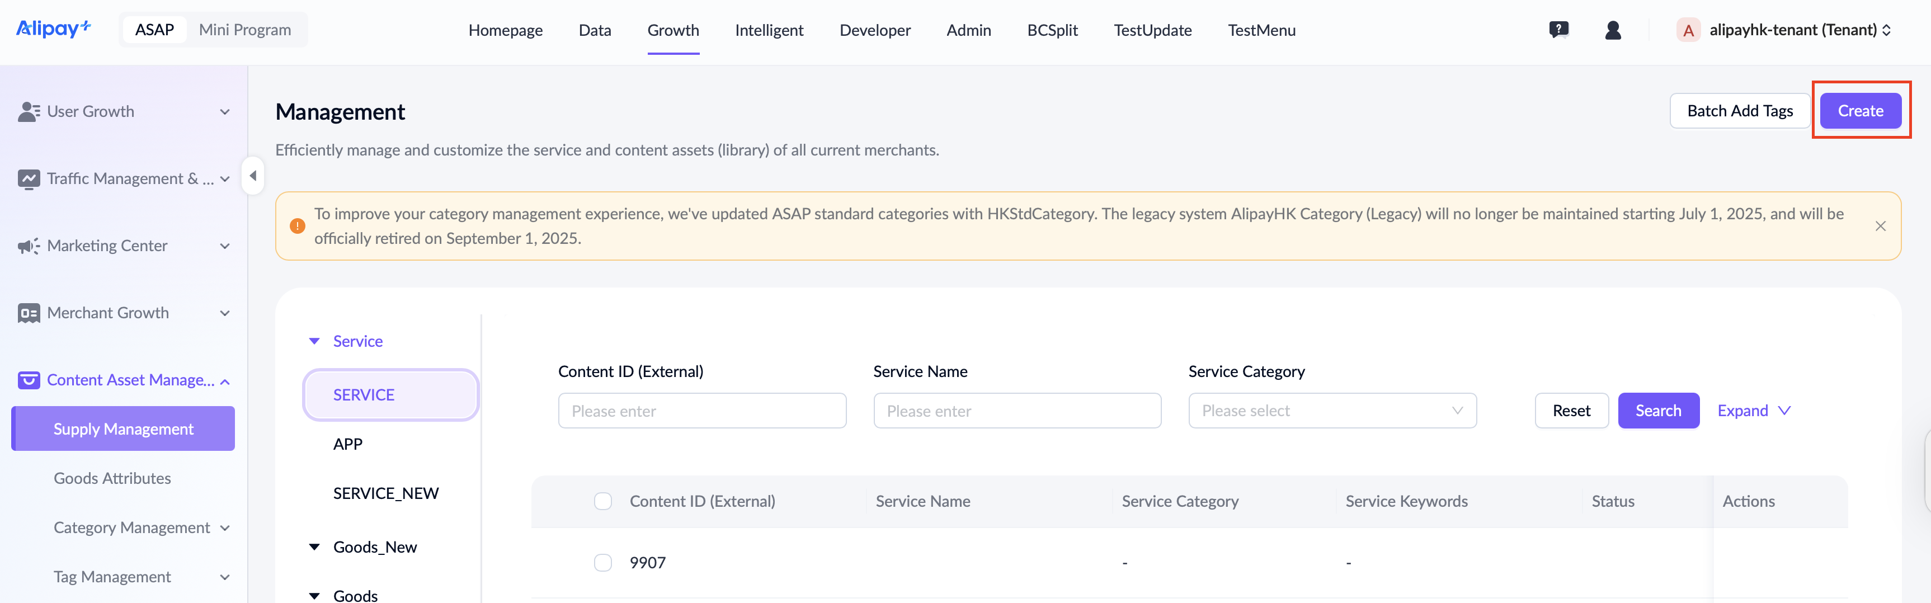1931x603 pixels.
Task: Expand the advanced search filters
Action: [1753, 411]
